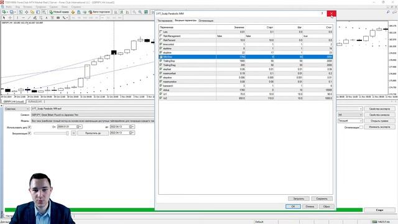Select the text label tool
This screenshot has width=398, height=224.
click(47, 18)
